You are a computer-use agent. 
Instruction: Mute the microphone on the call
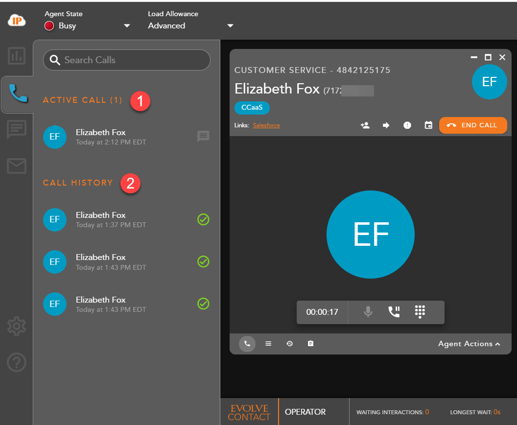pos(368,312)
